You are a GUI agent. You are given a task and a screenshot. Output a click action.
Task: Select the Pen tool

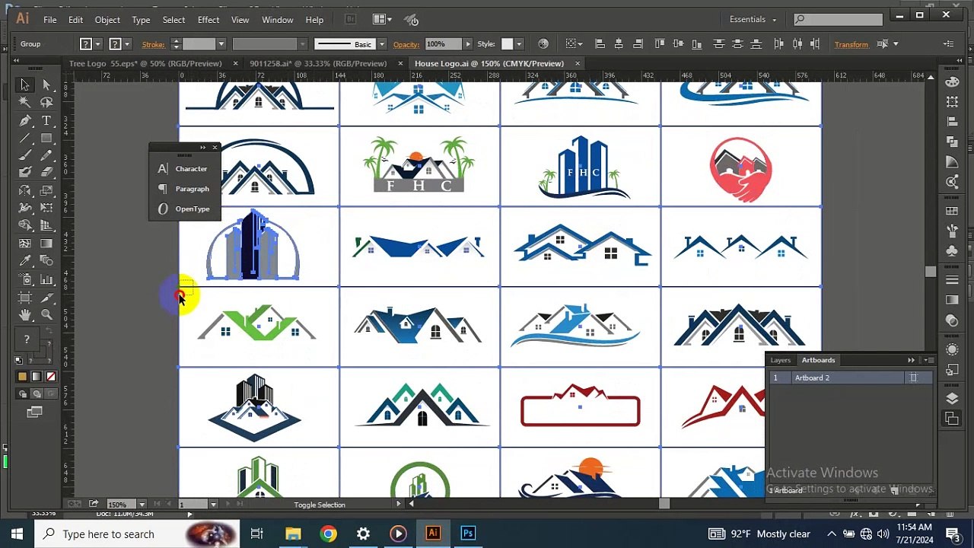[24, 120]
